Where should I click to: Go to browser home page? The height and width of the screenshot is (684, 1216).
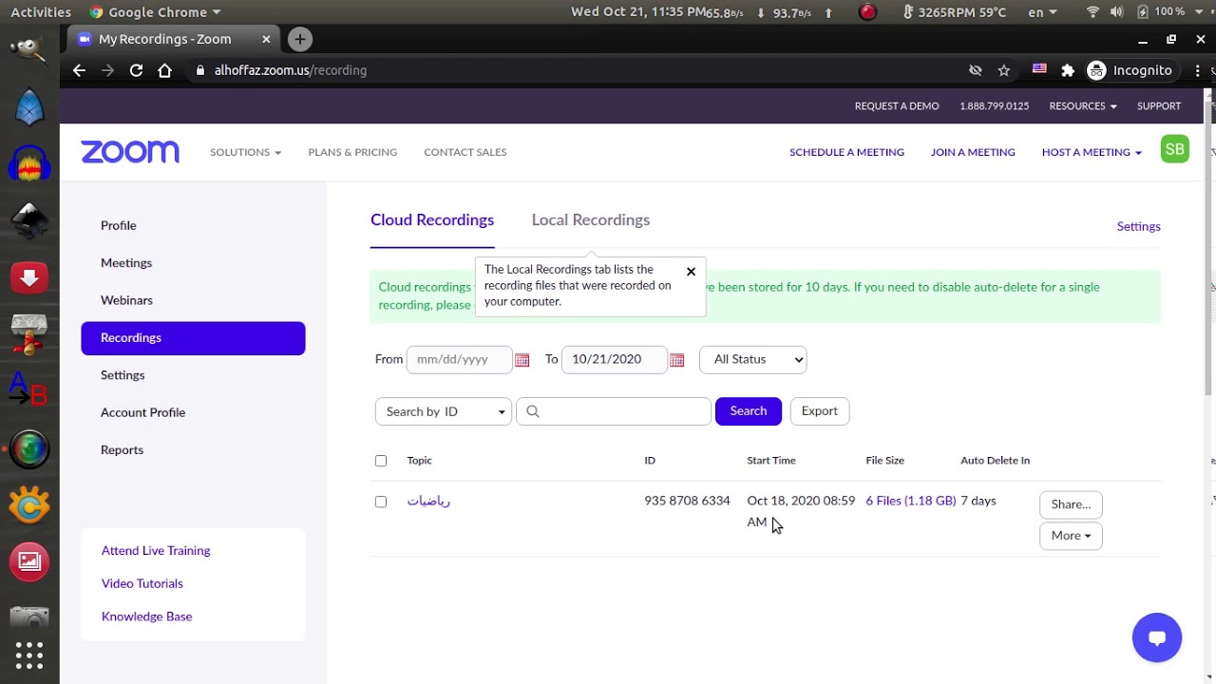coord(164,70)
